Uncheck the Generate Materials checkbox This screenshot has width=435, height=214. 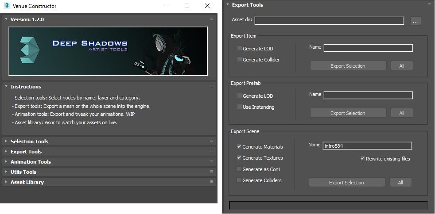(x=239, y=146)
